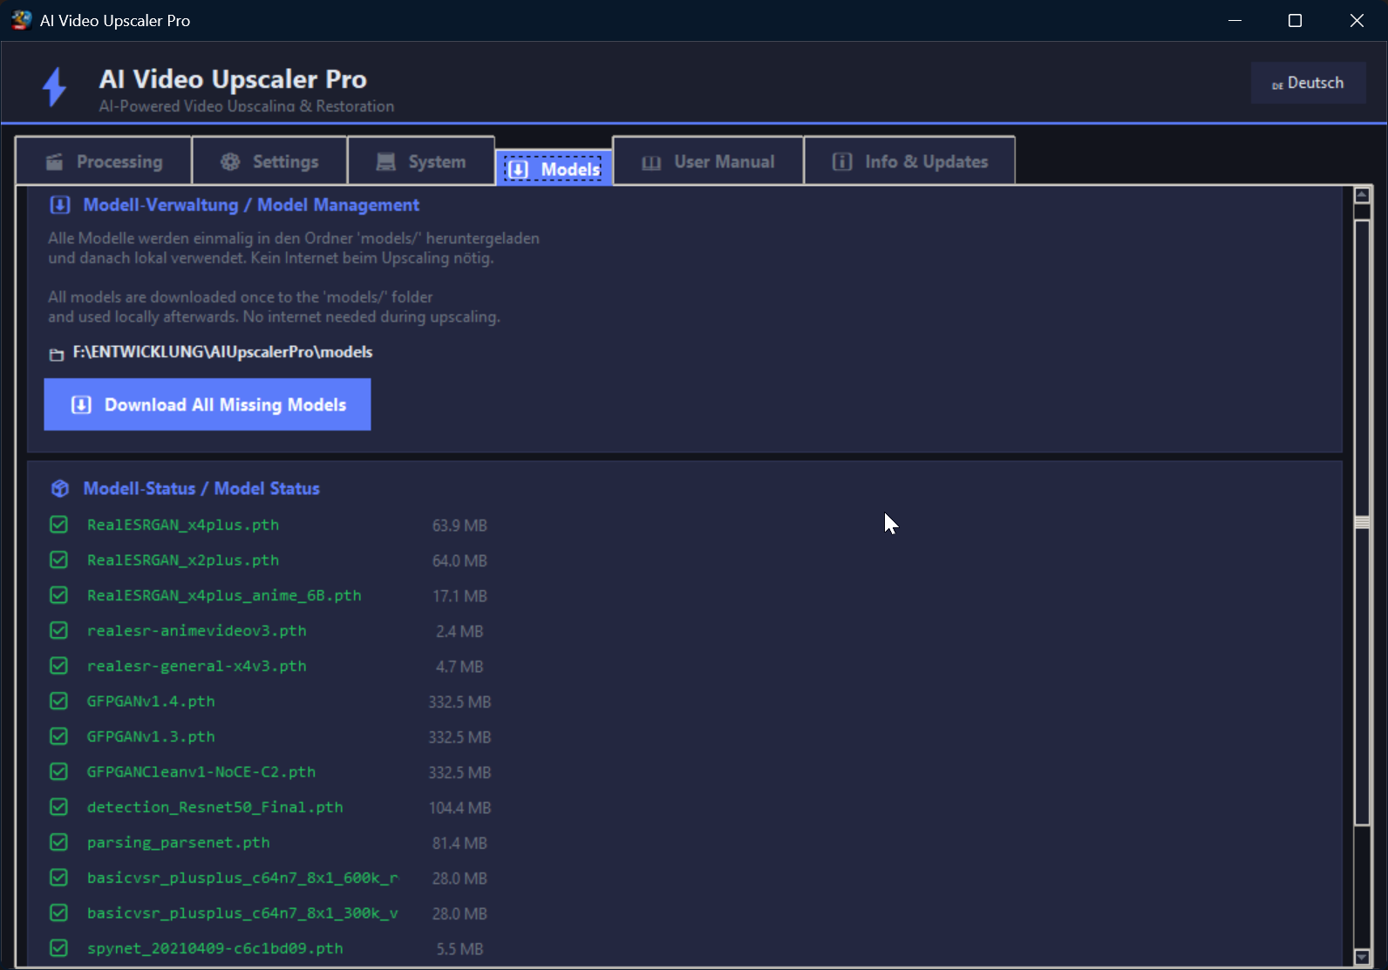Click the models folder icon
1388x970 pixels.
[x=57, y=354]
